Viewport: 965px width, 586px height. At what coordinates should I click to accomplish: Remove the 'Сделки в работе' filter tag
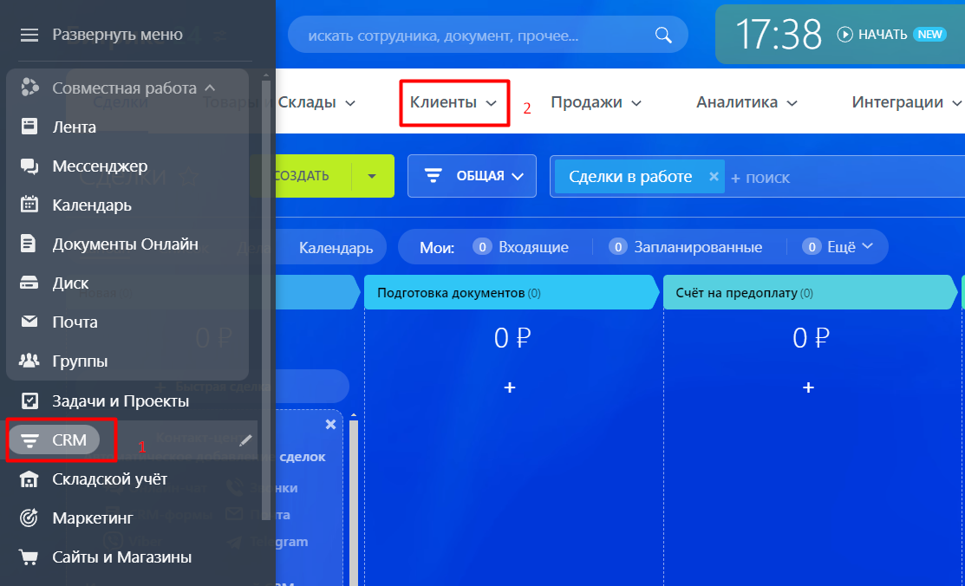point(714,176)
